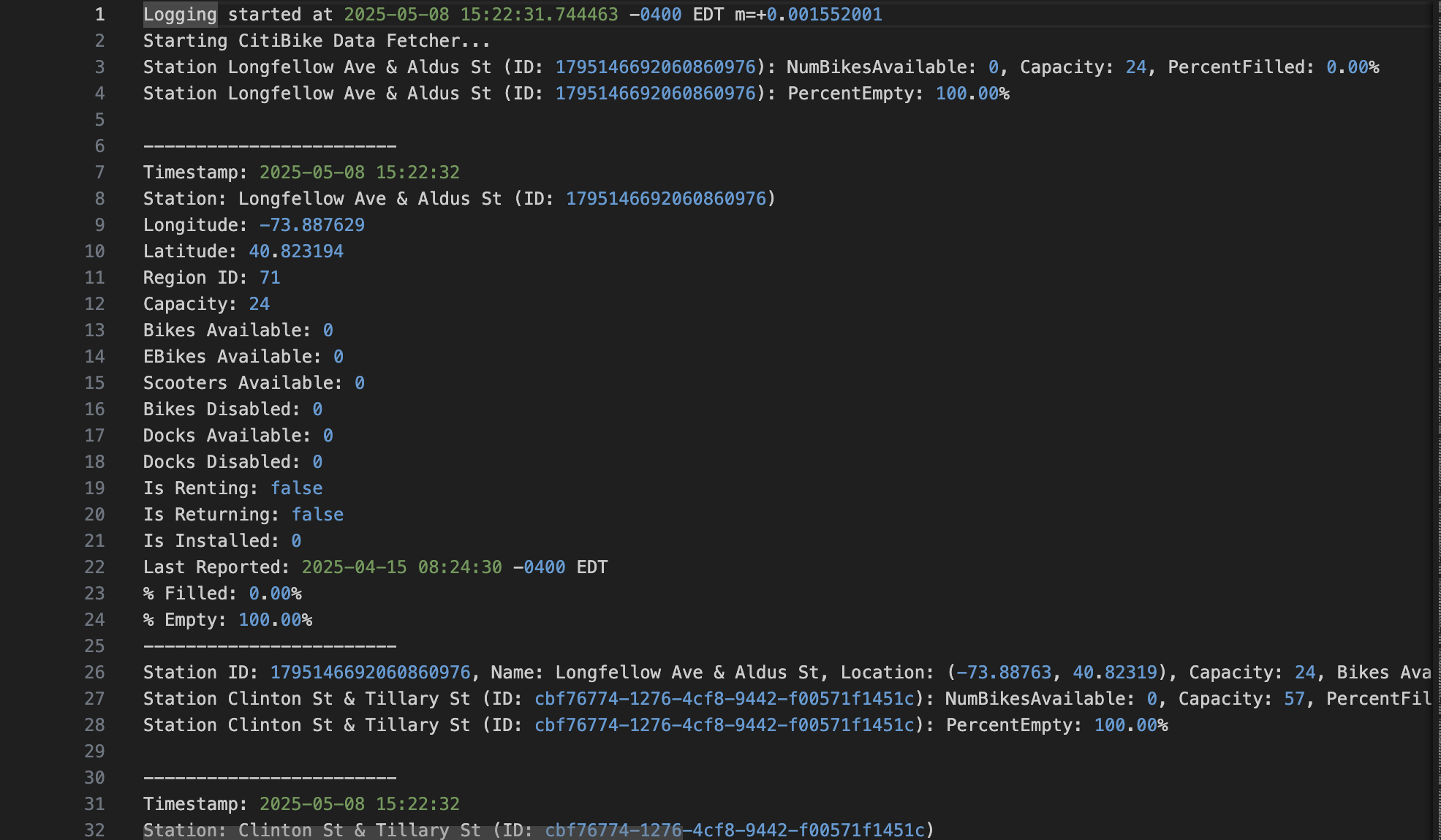Click the timestamp value on line 31
This screenshot has width=1441, height=840.
[x=359, y=804]
